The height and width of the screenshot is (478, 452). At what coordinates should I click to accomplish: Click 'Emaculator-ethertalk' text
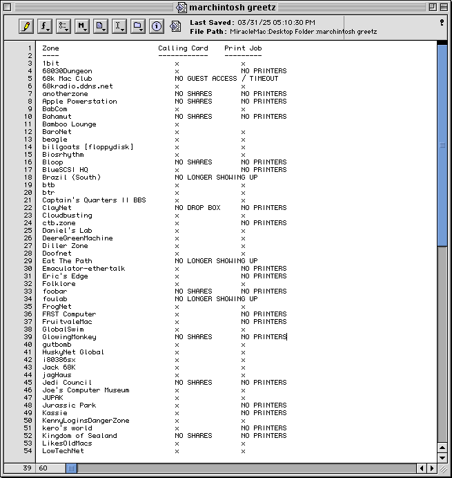click(x=83, y=269)
